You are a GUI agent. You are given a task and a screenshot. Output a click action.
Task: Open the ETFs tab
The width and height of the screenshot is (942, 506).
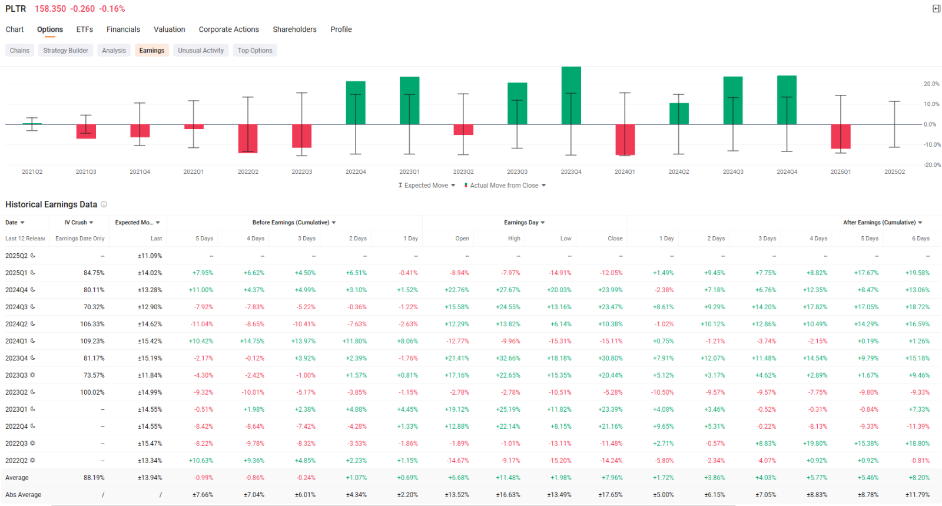coord(85,29)
